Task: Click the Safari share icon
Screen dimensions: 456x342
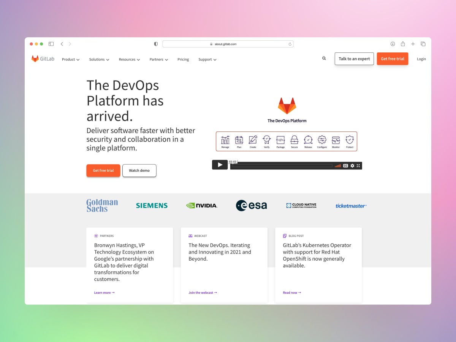Action: tap(403, 44)
